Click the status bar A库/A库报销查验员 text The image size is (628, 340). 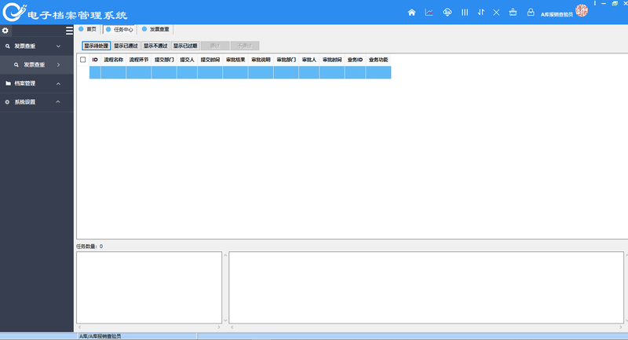100,336
